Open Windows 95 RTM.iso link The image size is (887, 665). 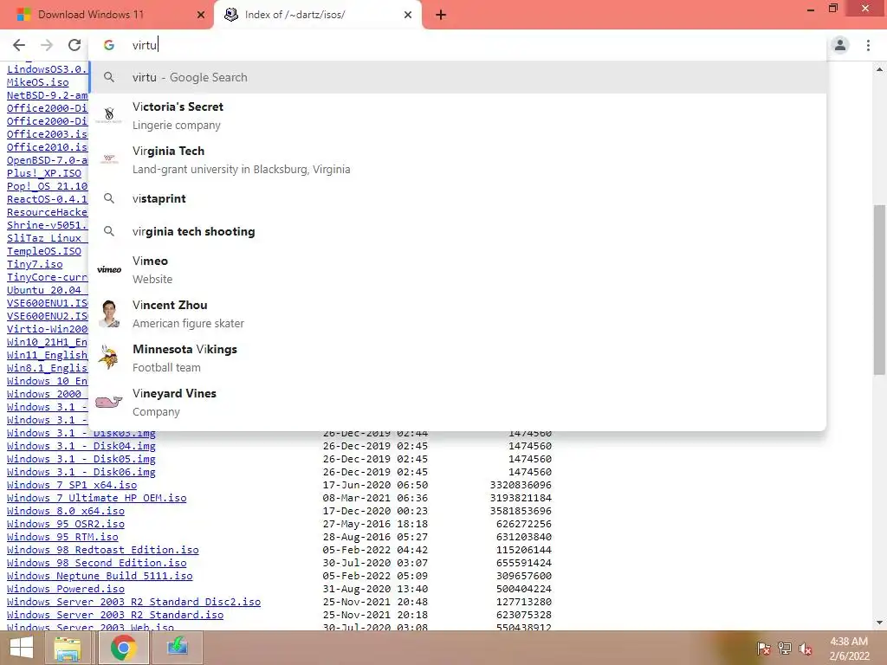[x=62, y=537]
